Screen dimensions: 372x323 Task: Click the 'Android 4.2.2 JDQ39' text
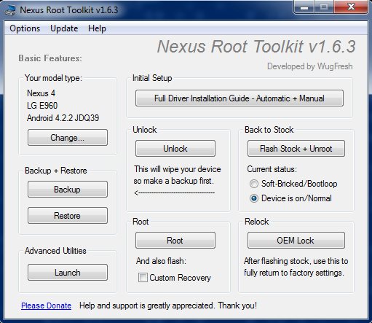63,118
